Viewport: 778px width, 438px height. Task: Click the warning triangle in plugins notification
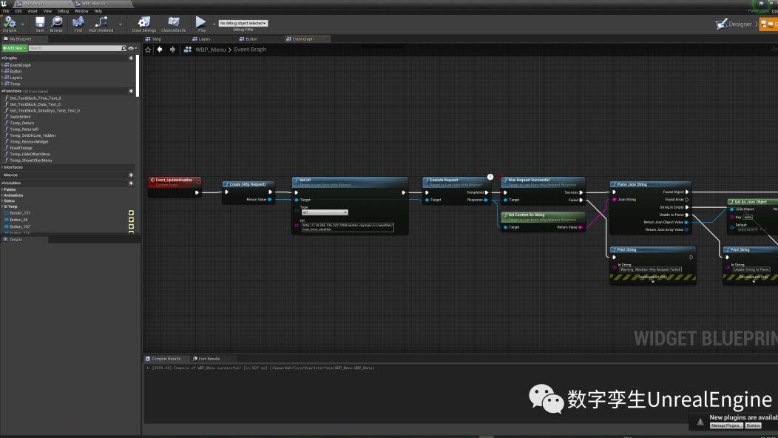[700, 422]
